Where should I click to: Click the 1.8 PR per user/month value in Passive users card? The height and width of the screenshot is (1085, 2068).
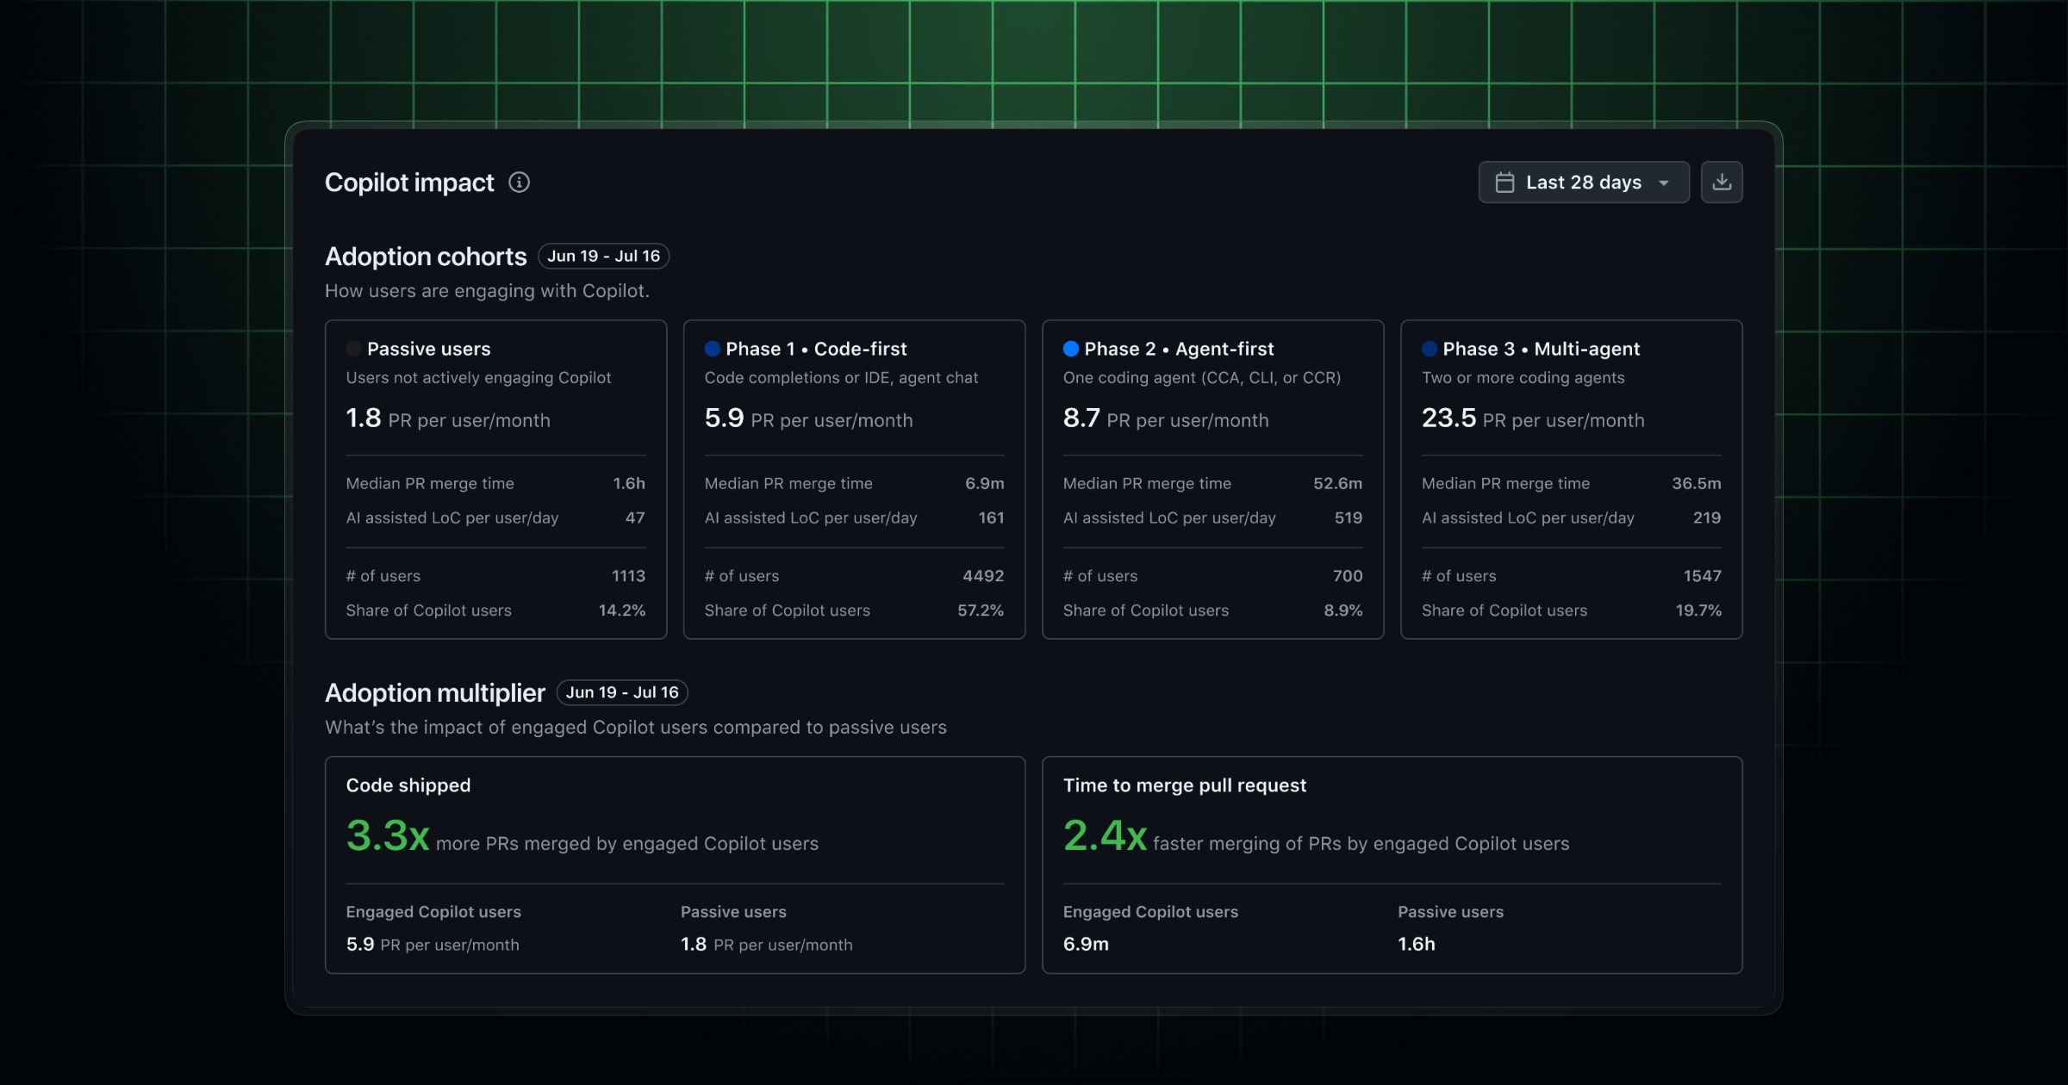(x=447, y=419)
